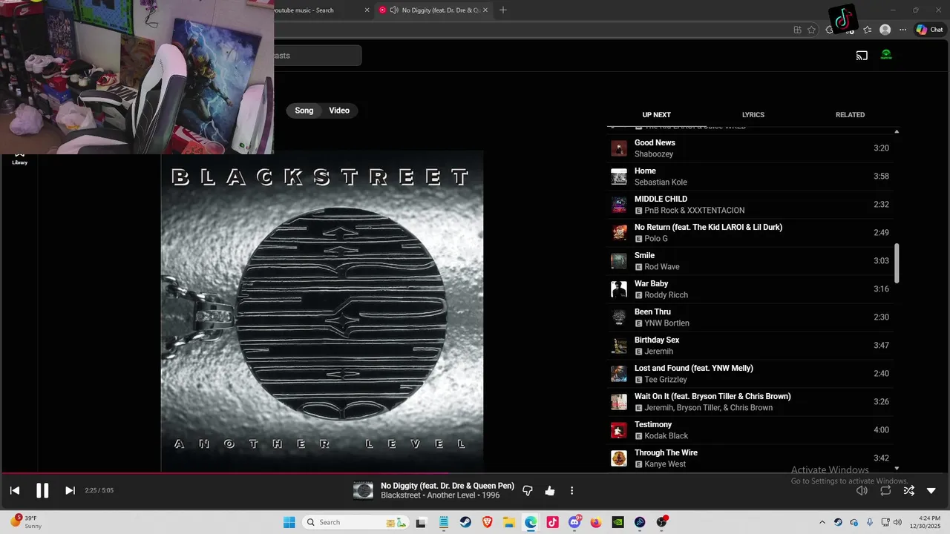Open the UP NEXT tab
950x534 pixels.
[x=656, y=115]
